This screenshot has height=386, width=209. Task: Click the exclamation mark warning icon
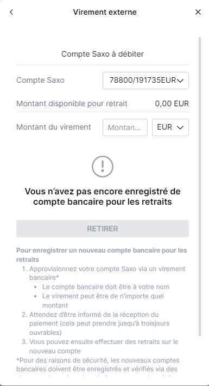click(x=103, y=167)
